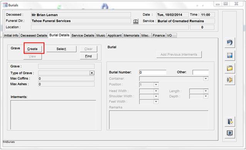Screen dimensions: 246x150
Task: Expand the Position dropdown
Action: tap(156, 85)
